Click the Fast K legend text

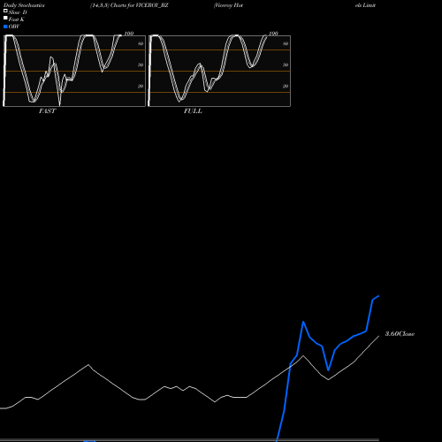point(17,19)
